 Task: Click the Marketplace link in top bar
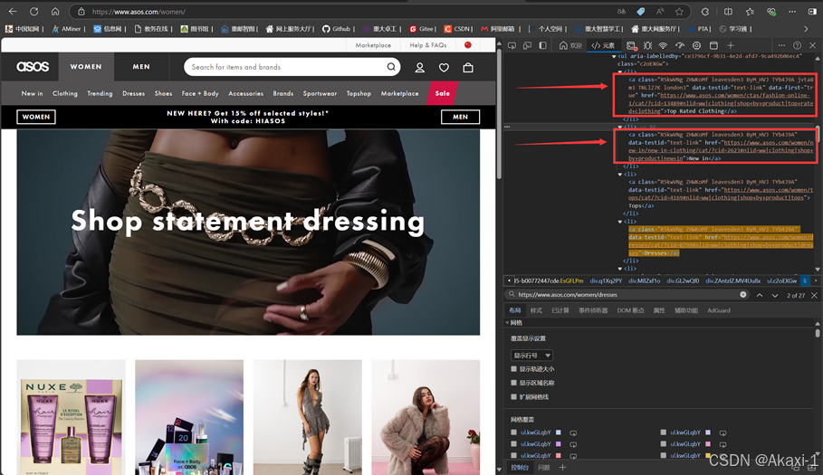tap(373, 45)
